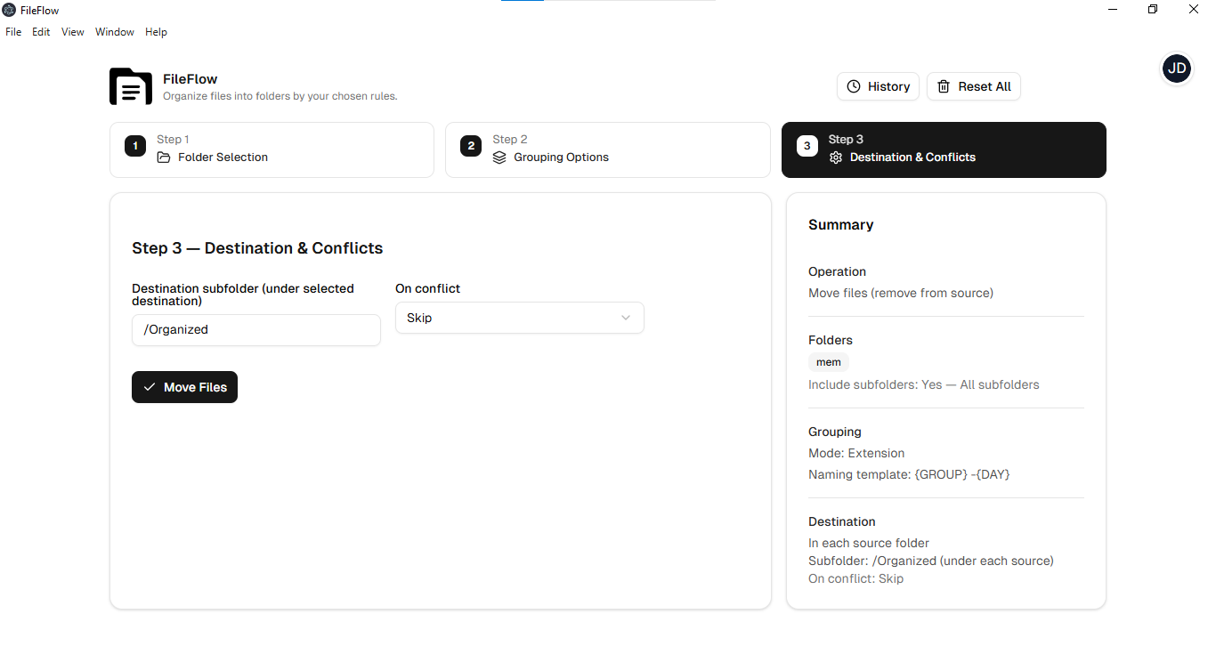Click 'Subfolder: /Organized (under each source)' text
The image size is (1216, 646).
point(931,561)
